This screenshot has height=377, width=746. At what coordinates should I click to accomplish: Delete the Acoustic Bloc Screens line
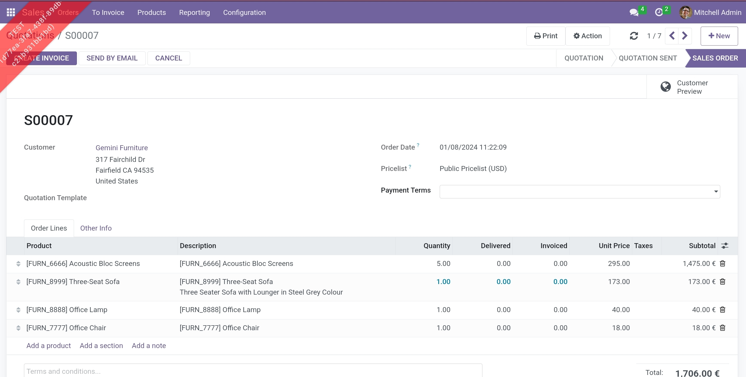(723, 264)
